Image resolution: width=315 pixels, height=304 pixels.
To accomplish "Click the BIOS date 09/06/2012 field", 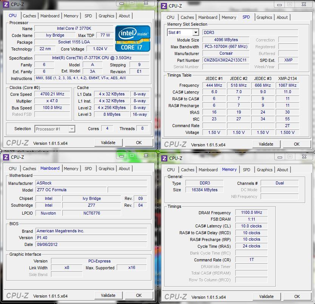I will (91, 245).
